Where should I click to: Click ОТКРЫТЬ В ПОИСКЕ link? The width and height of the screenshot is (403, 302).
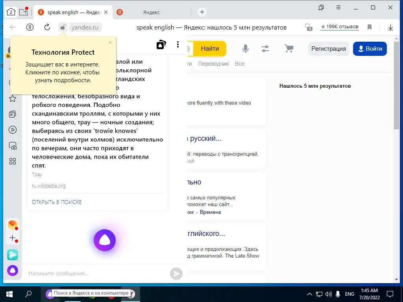(x=57, y=202)
